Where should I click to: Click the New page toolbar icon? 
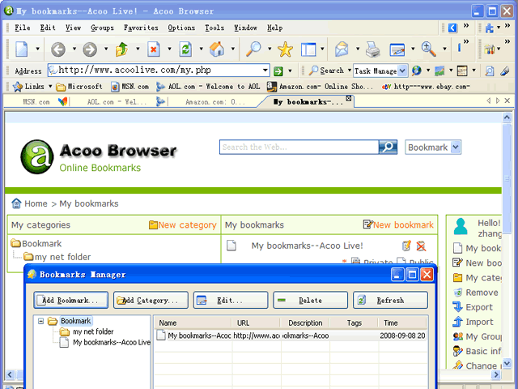click(22, 49)
